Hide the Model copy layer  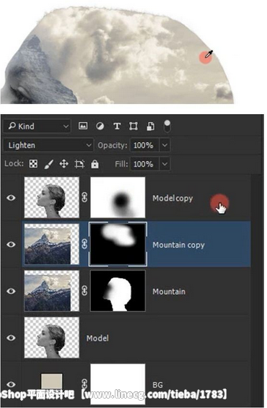tap(11, 198)
